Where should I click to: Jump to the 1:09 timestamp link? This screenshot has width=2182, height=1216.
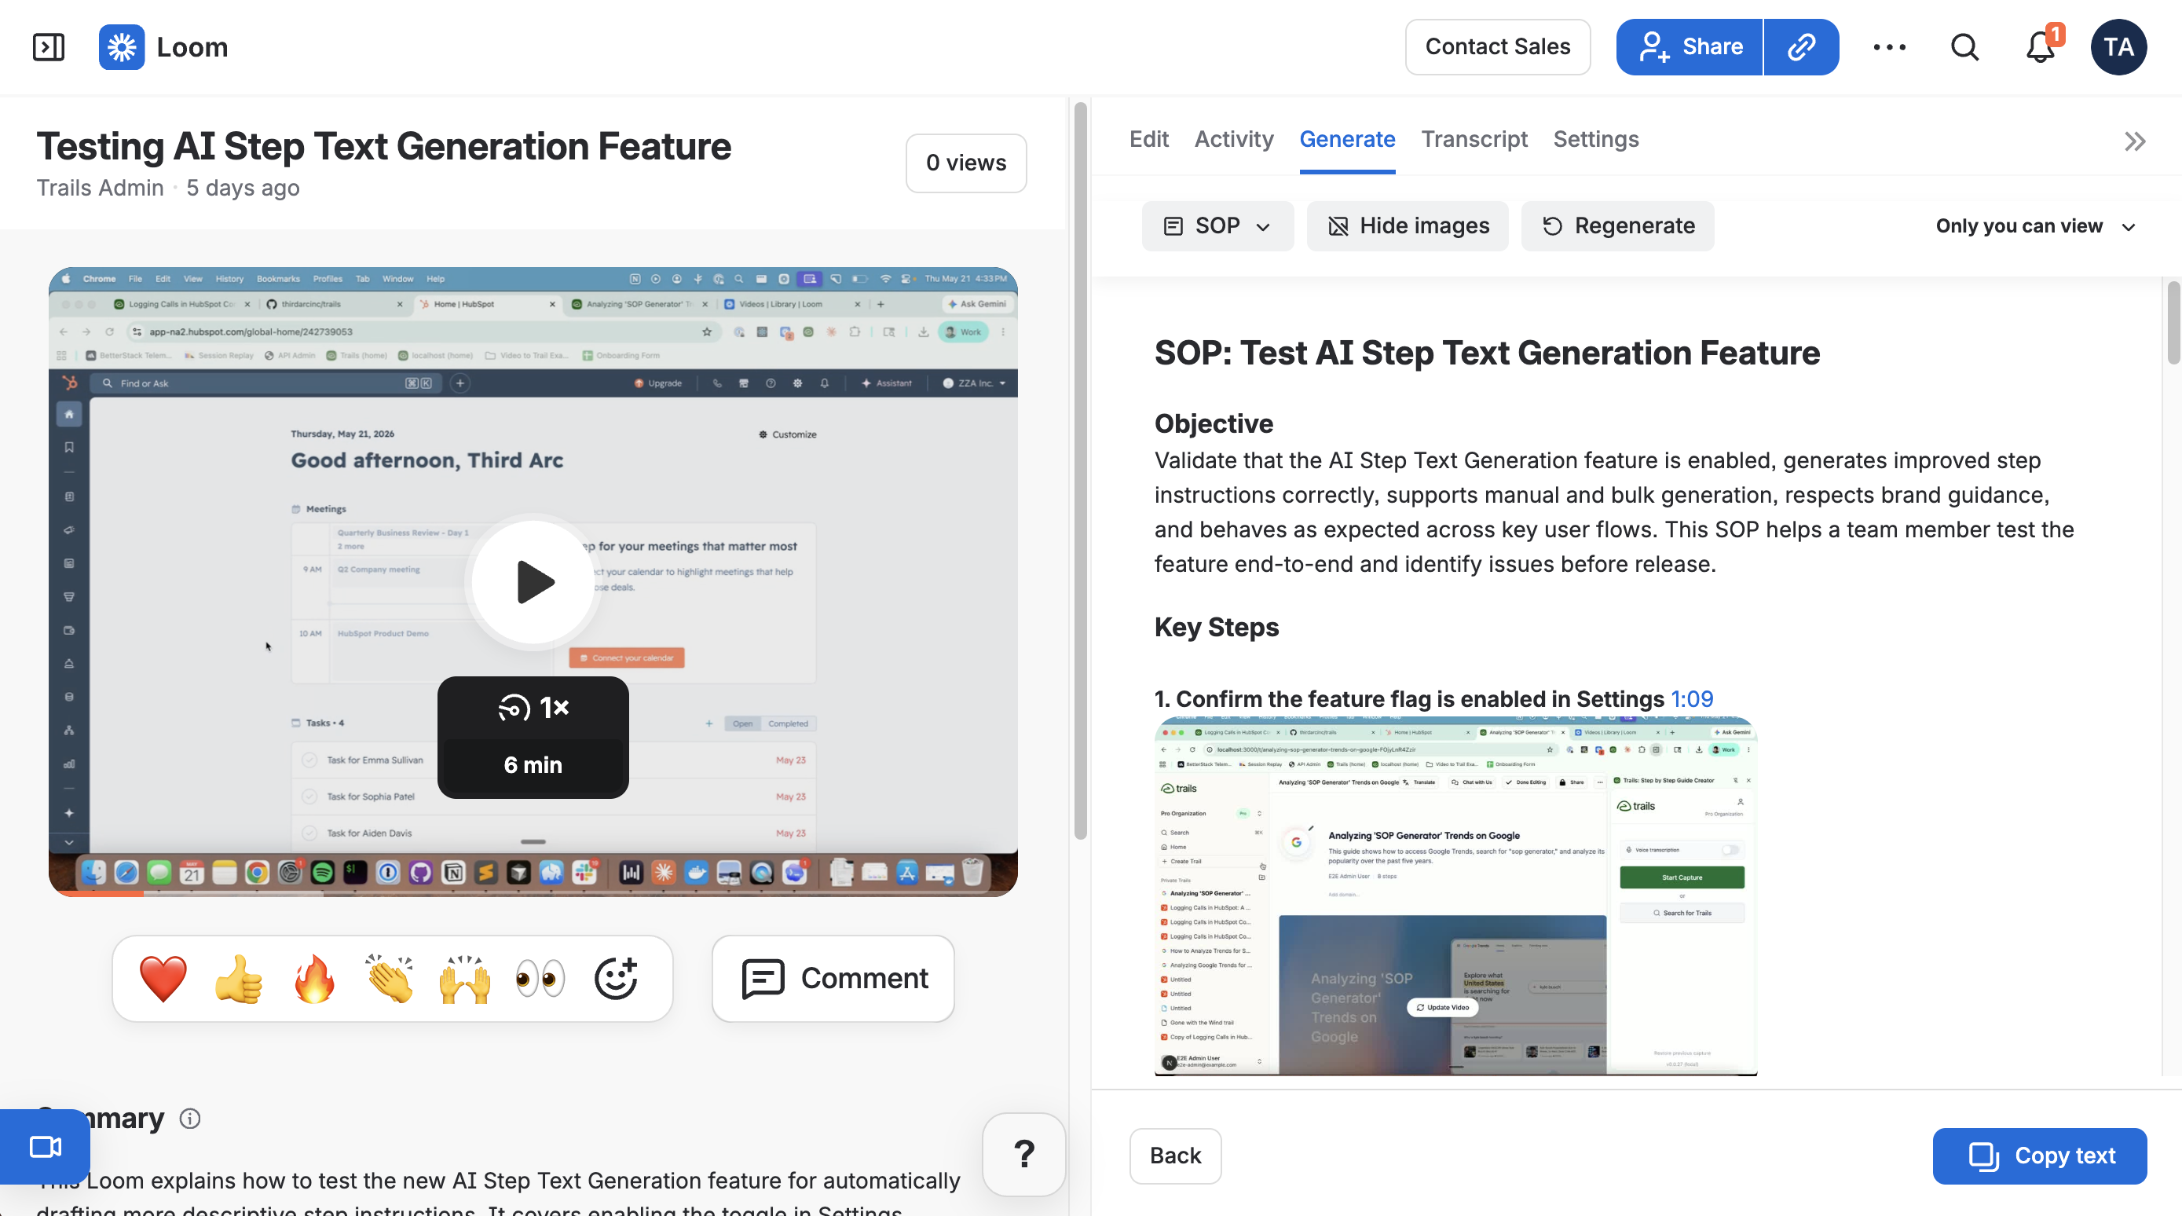[x=1691, y=698]
